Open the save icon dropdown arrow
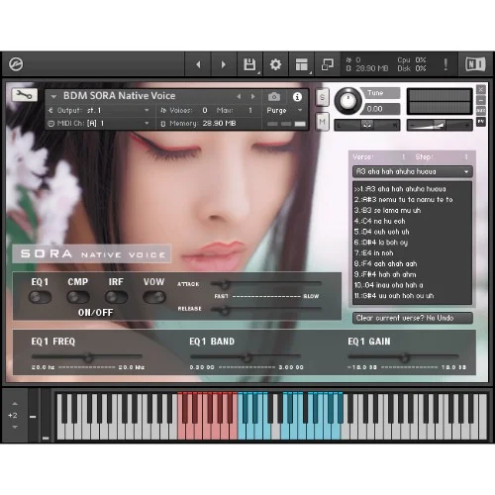 (259, 72)
